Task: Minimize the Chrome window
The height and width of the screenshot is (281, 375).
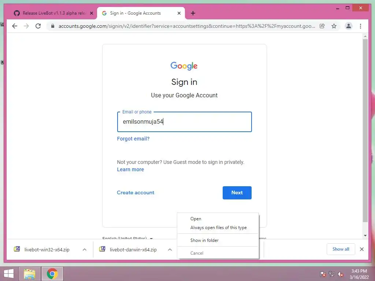Action: pos(337,8)
